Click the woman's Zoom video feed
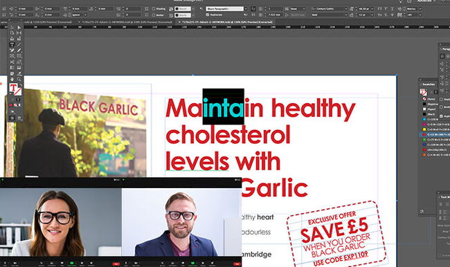 (60, 222)
